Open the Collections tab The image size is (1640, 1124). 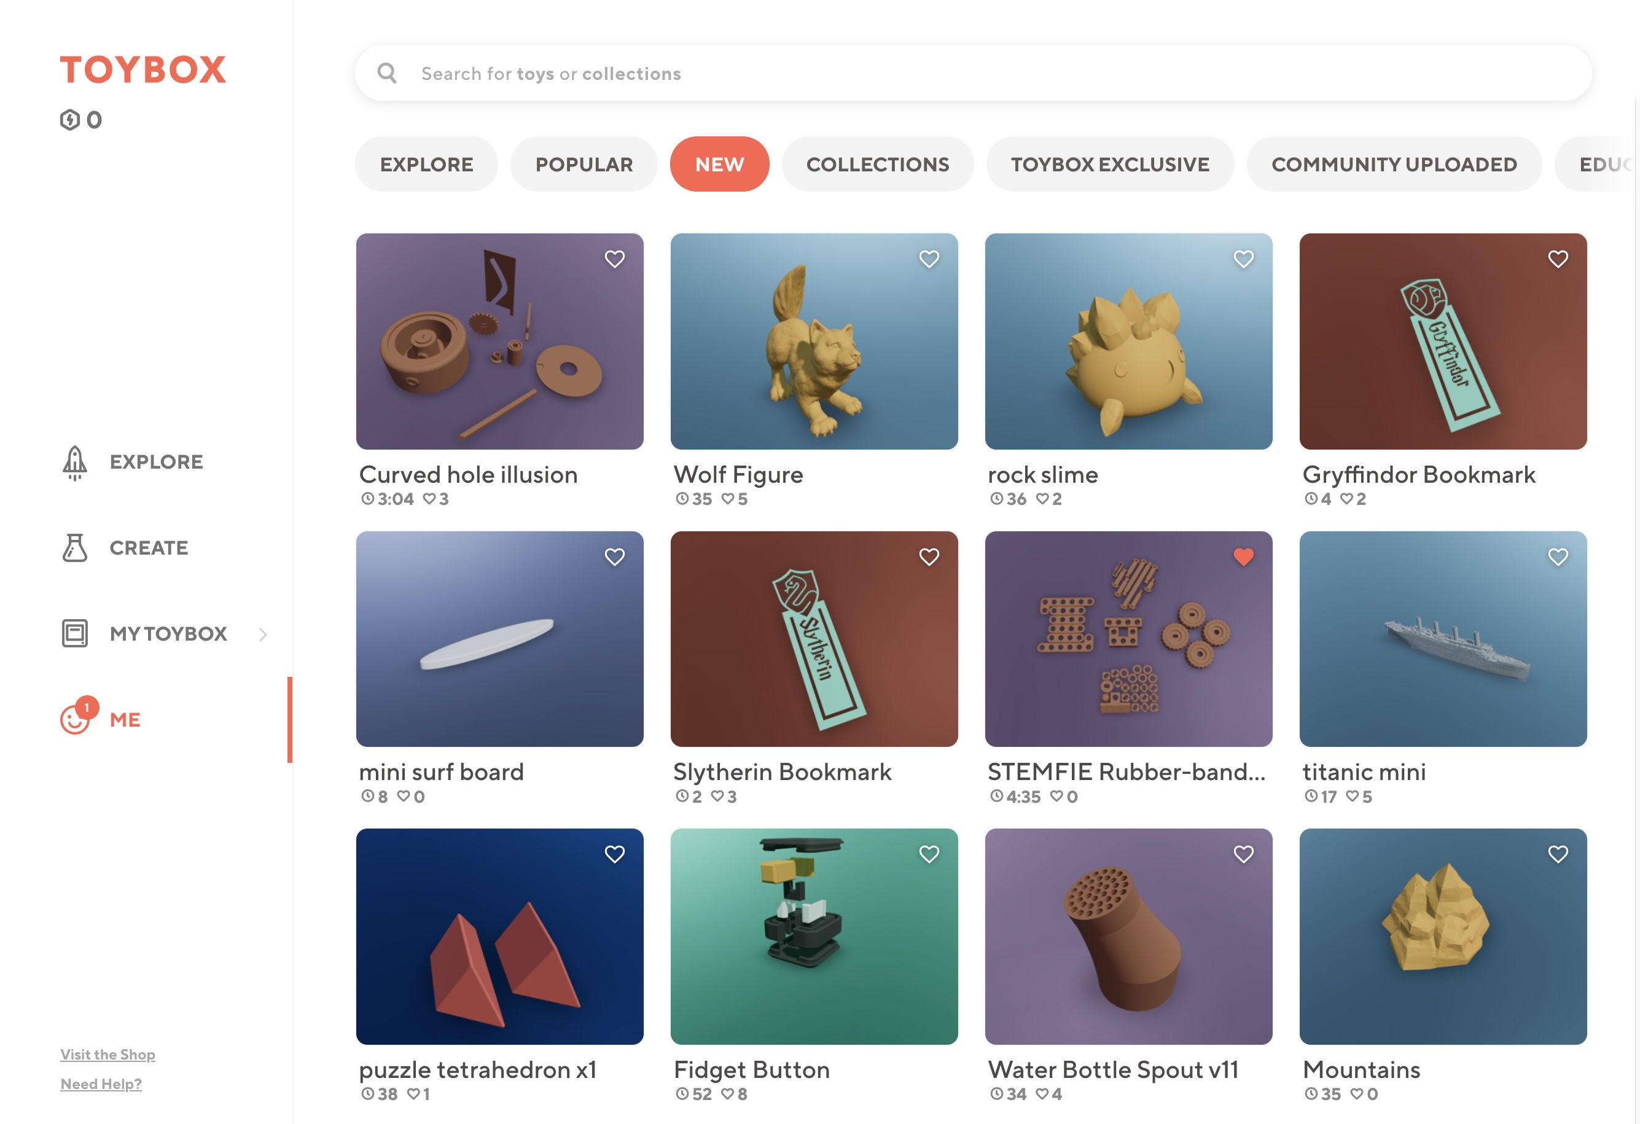click(x=877, y=165)
